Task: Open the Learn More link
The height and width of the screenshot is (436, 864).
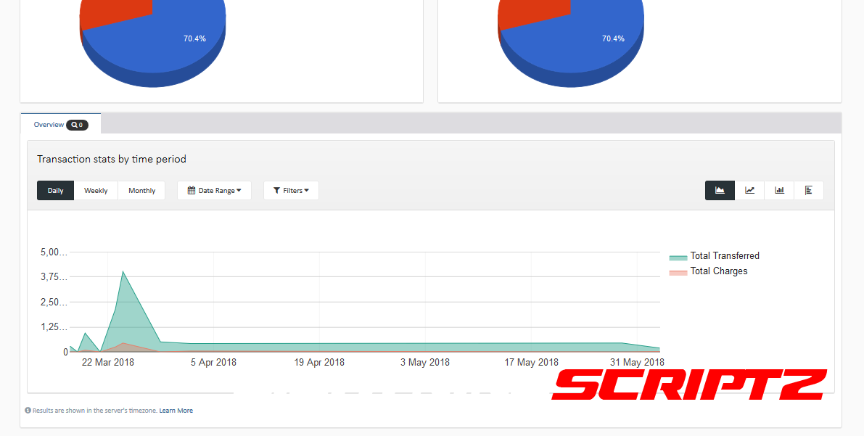Action: (176, 411)
